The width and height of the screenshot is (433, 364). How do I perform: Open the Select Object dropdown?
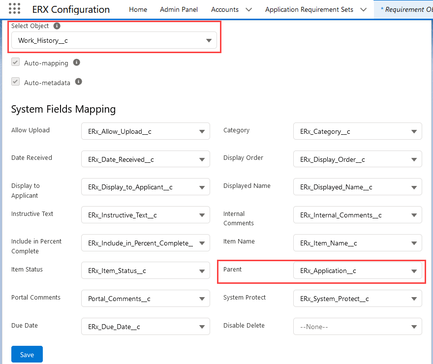click(x=114, y=40)
